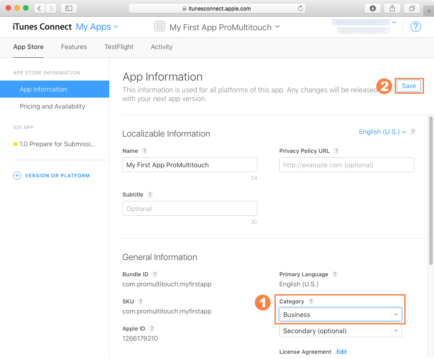Click the App Information page heading
Viewport: 434px width, 359px height.
163,77
